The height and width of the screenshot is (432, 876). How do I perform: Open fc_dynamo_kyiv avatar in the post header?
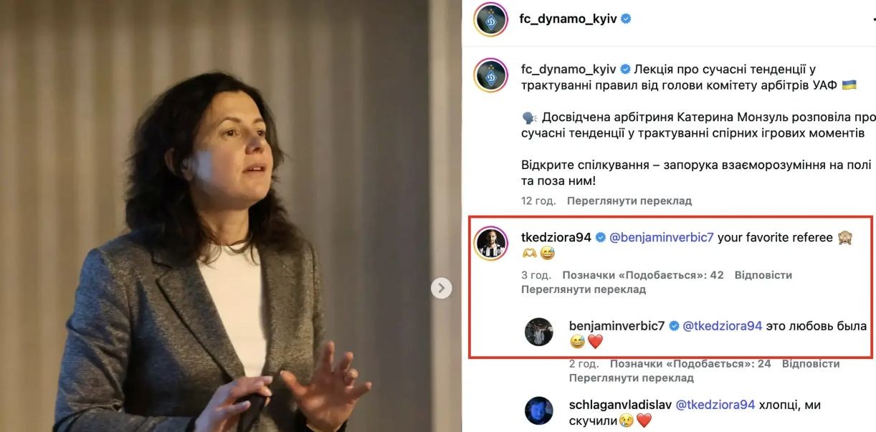[x=491, y=19]
